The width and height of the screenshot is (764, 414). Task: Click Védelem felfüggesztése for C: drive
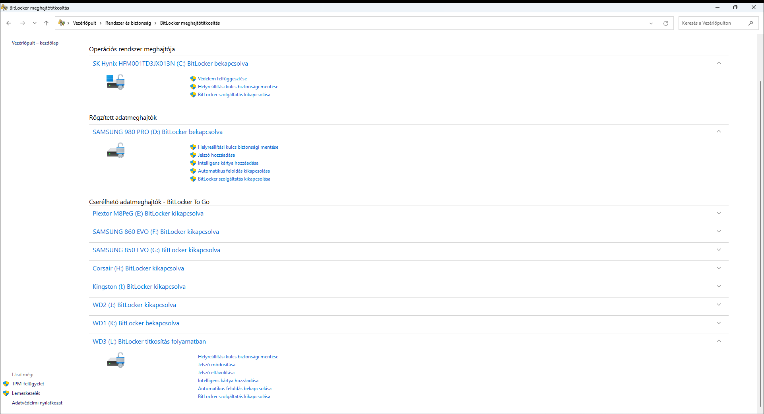pyautogui.click(x=222, y=79)
